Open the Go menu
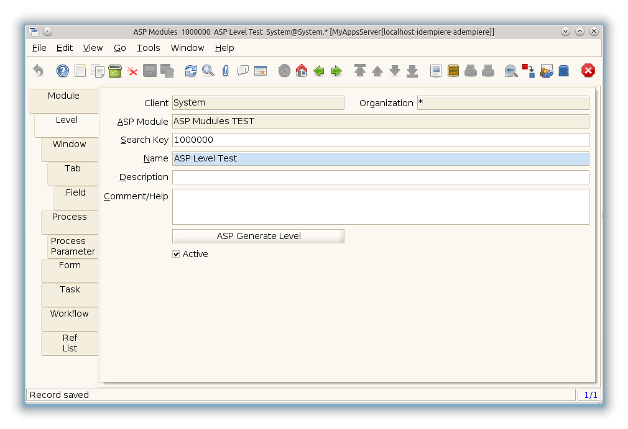Viewport: 628px width, 429px height. [119, 48]
